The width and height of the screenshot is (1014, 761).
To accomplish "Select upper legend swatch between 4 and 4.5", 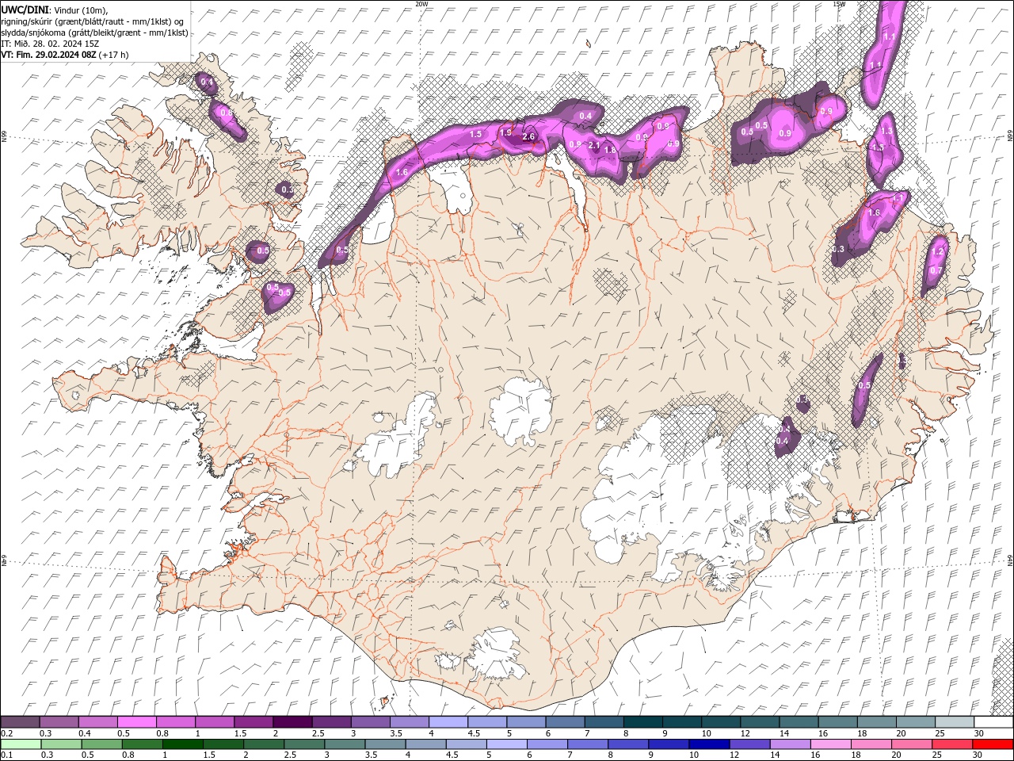I will coord(448,722).
